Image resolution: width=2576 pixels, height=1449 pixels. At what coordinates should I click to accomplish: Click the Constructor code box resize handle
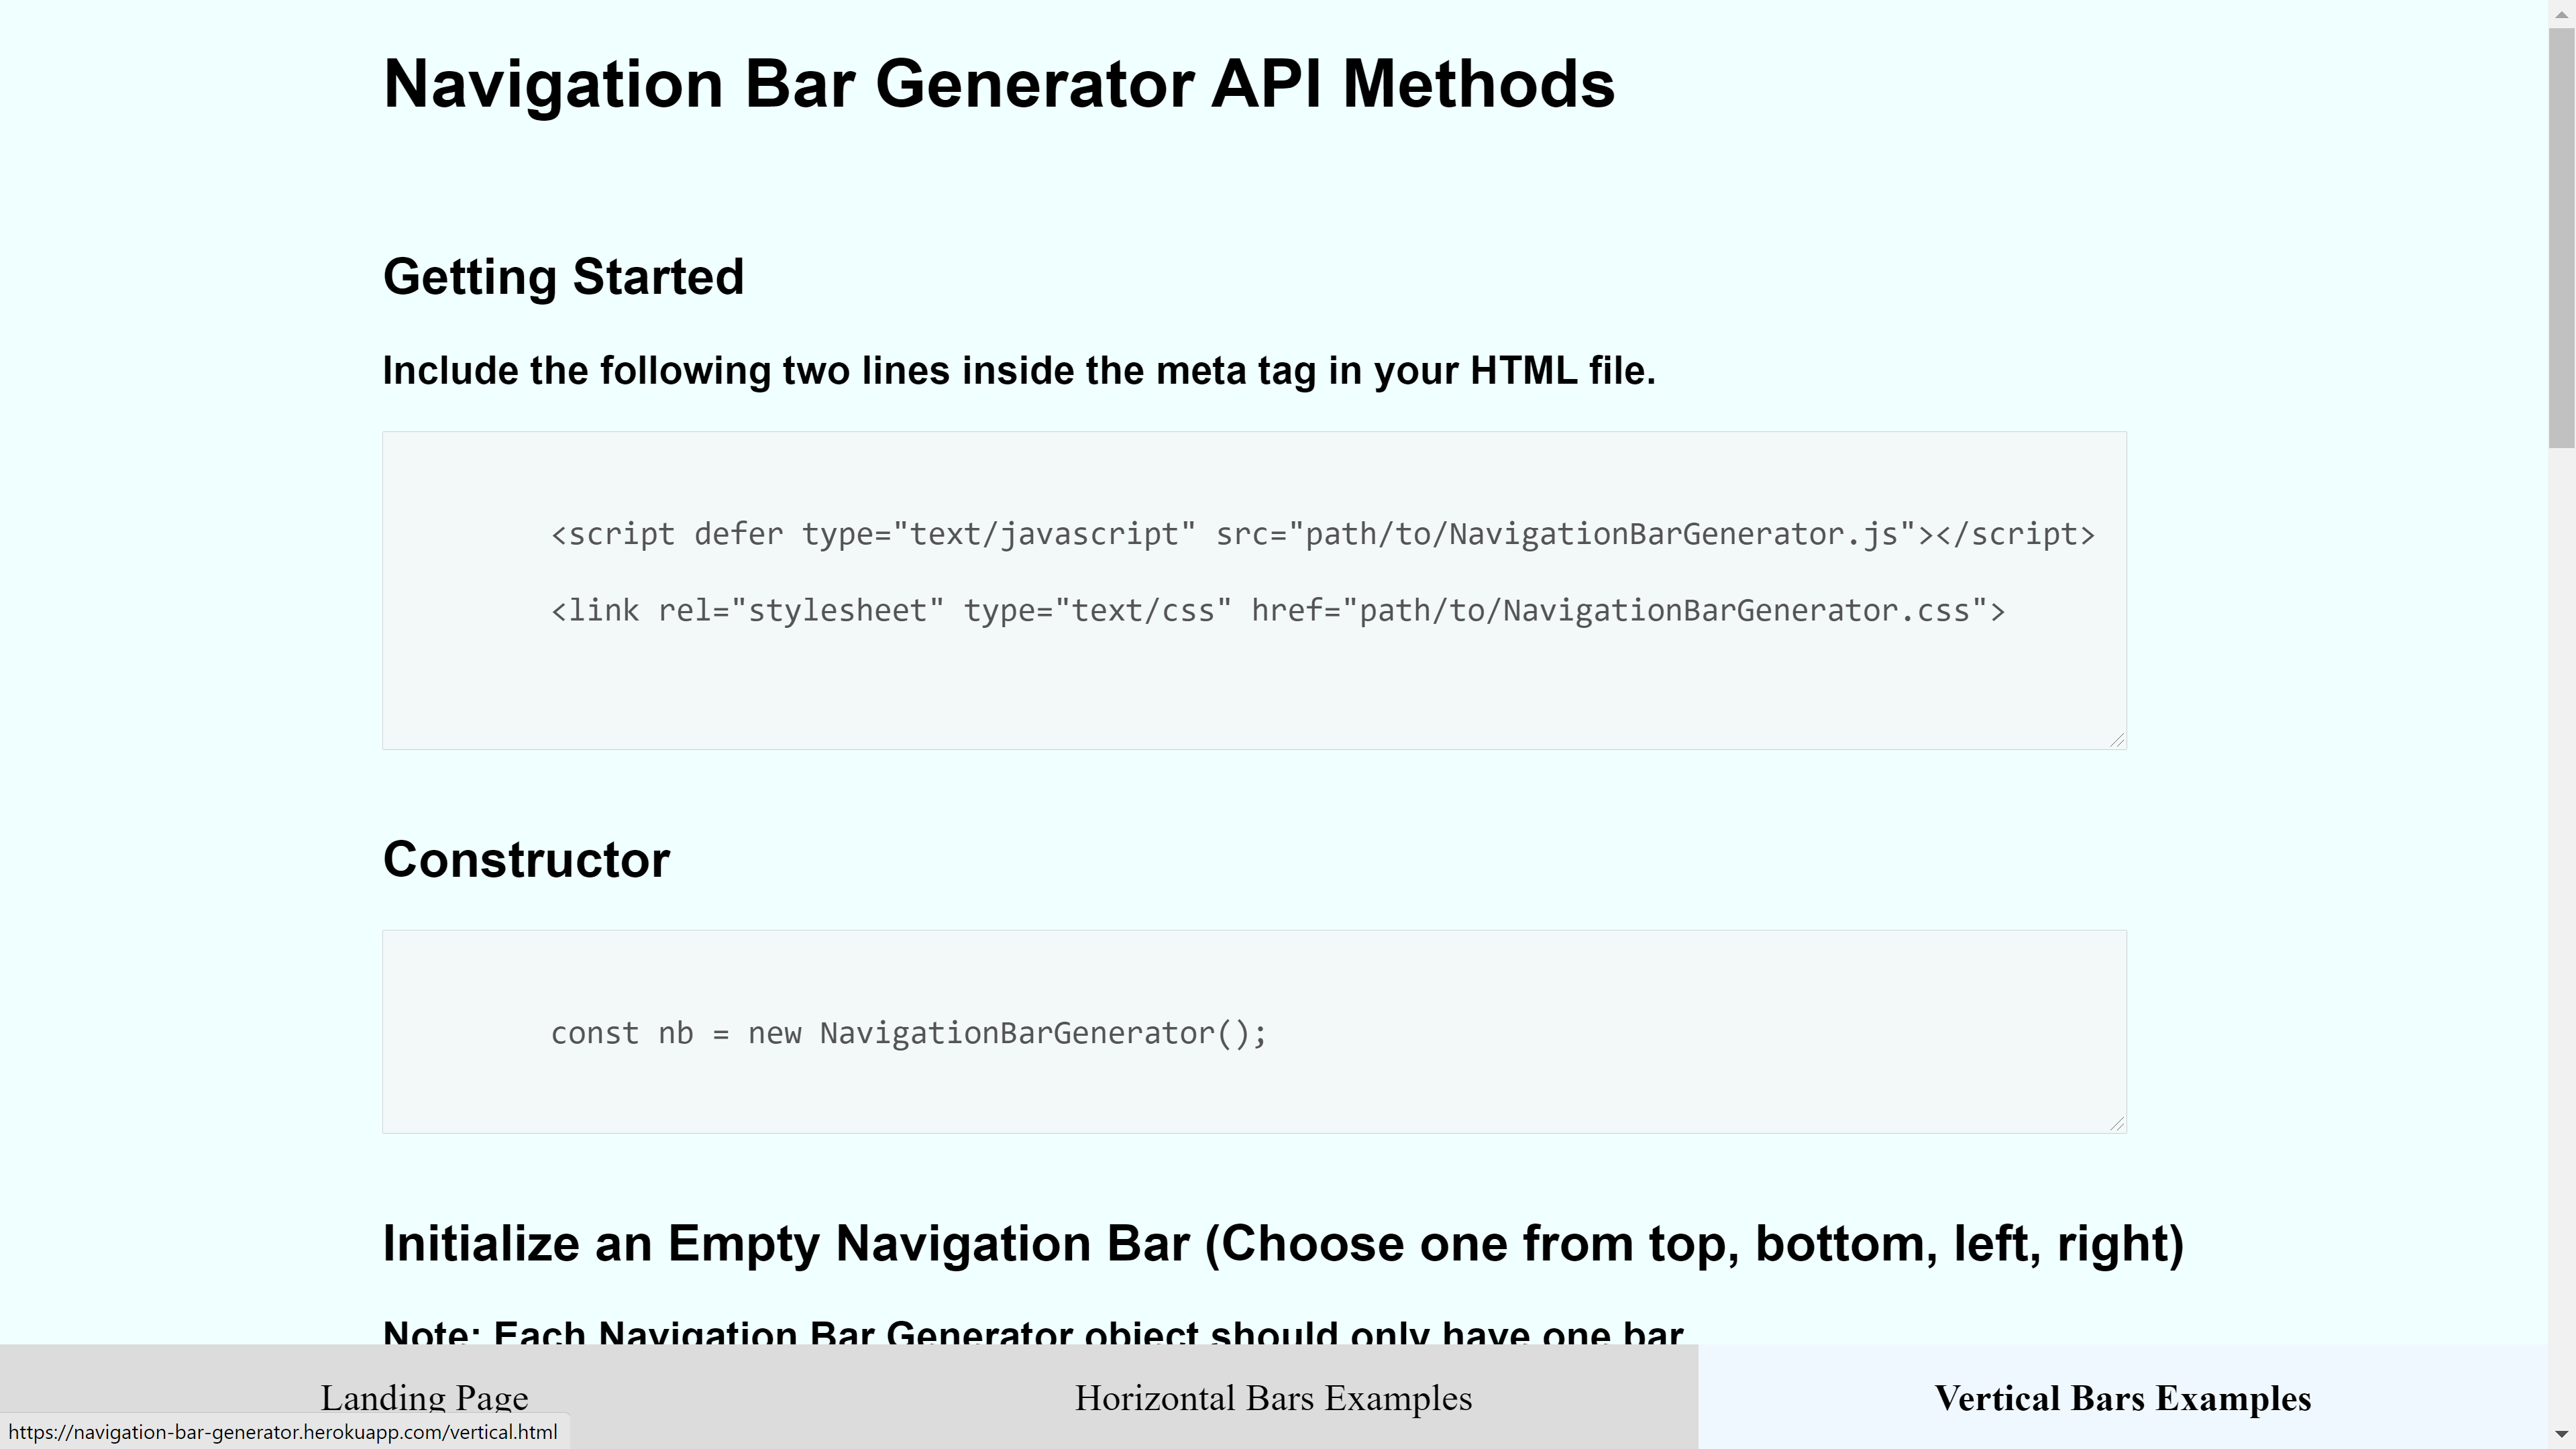click(x=2116, y=1123)
